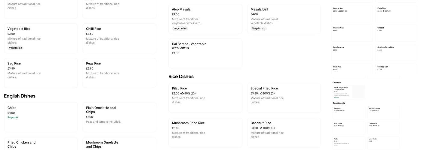The height and width of the screenshot is (150, 421).
Task: Click the Rice Dishes section heading
Action: point(181,76)
